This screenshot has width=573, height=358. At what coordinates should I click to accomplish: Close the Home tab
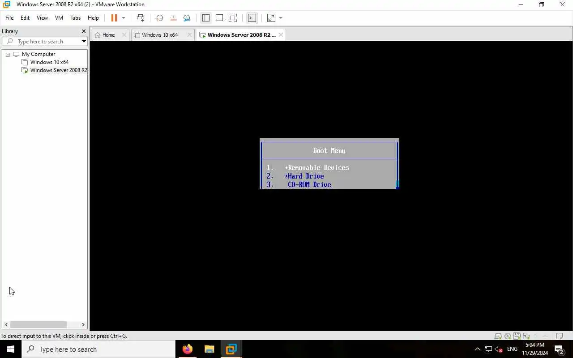pyautogui.click(x=124, y=35)
